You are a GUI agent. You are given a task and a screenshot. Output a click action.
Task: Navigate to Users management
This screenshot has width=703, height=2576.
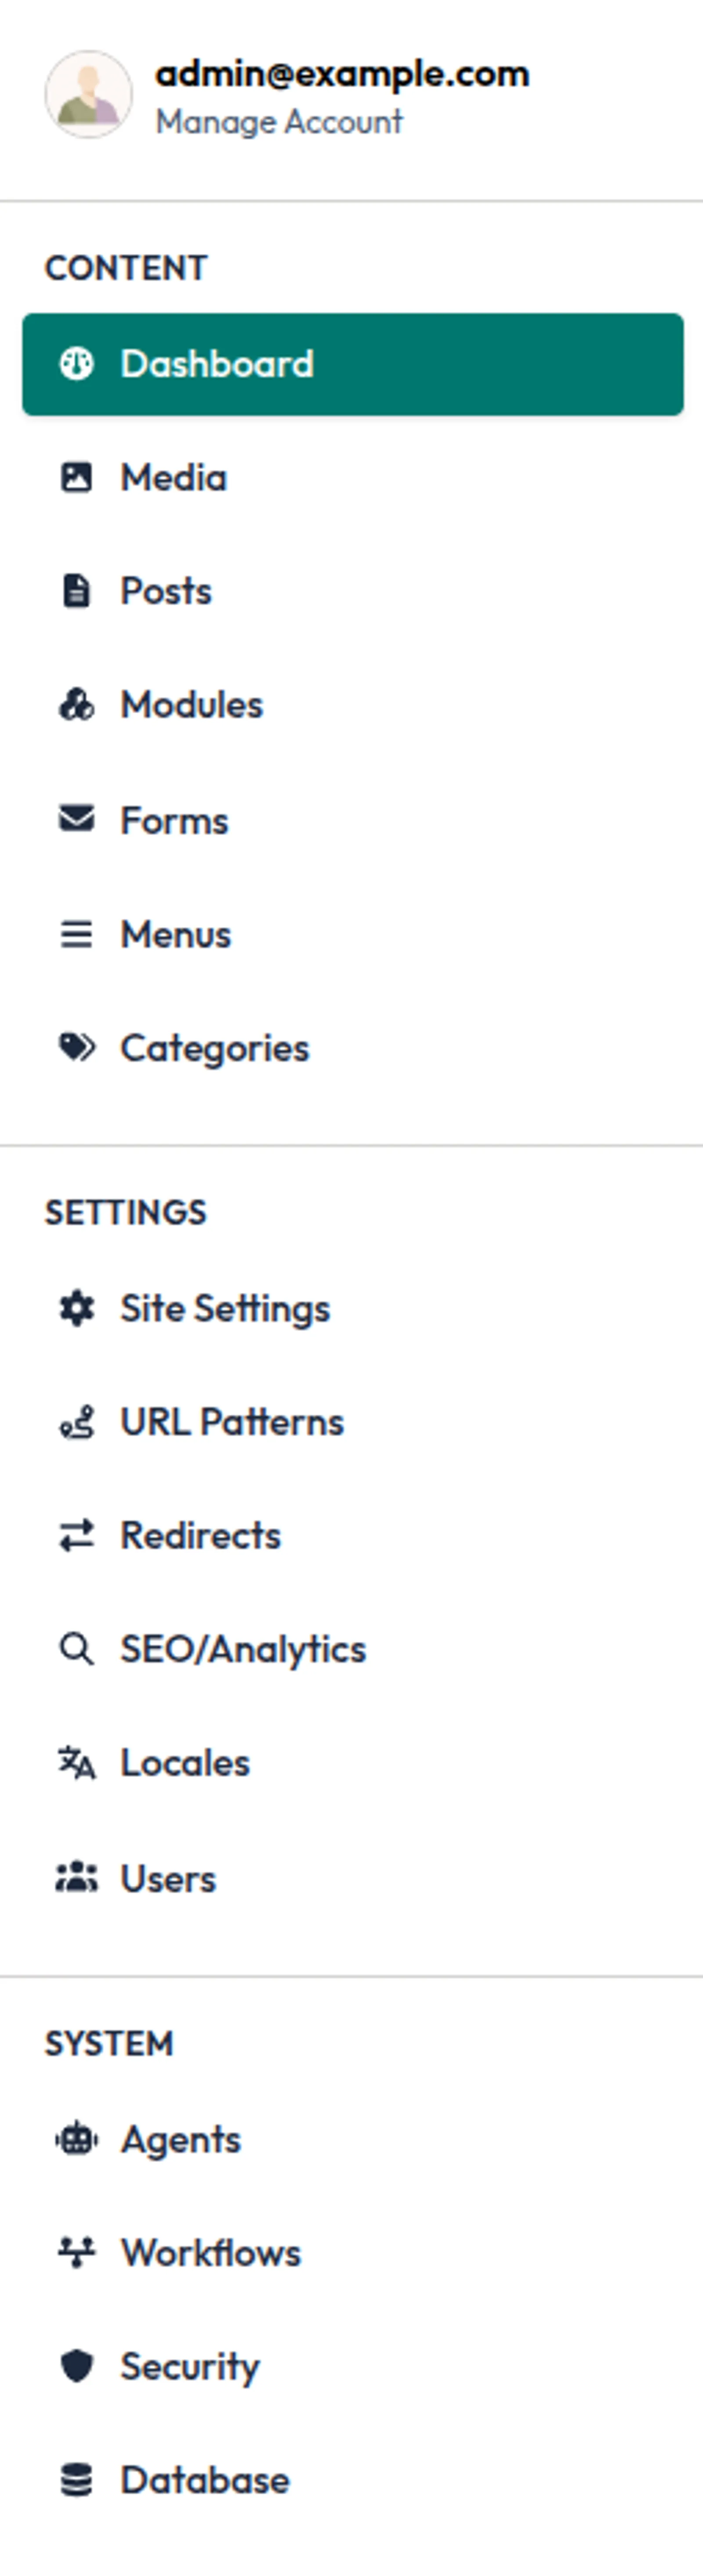coord(168,1879)
